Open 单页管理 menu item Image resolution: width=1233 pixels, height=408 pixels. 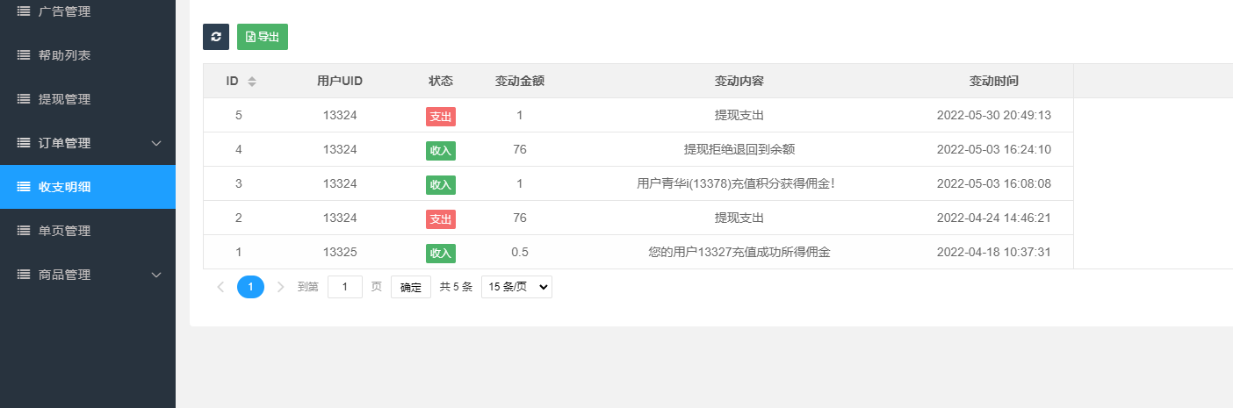[x=88, y=231]
